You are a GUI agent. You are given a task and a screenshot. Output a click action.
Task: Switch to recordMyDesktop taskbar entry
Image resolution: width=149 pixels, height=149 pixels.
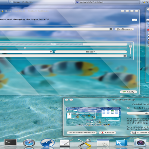point(107,2)
